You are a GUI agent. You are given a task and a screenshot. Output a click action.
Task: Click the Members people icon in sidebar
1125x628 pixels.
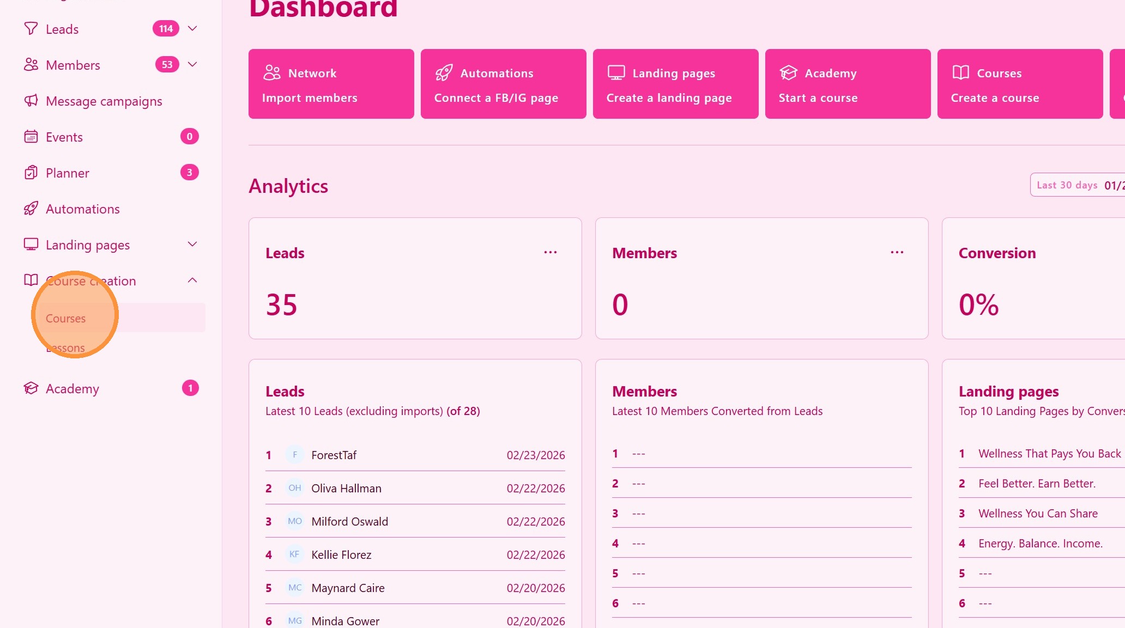point(31,65)
